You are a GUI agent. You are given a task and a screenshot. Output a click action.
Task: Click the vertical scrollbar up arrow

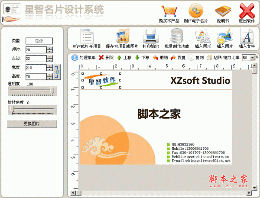pyautogui.click(x=254, y=66)
